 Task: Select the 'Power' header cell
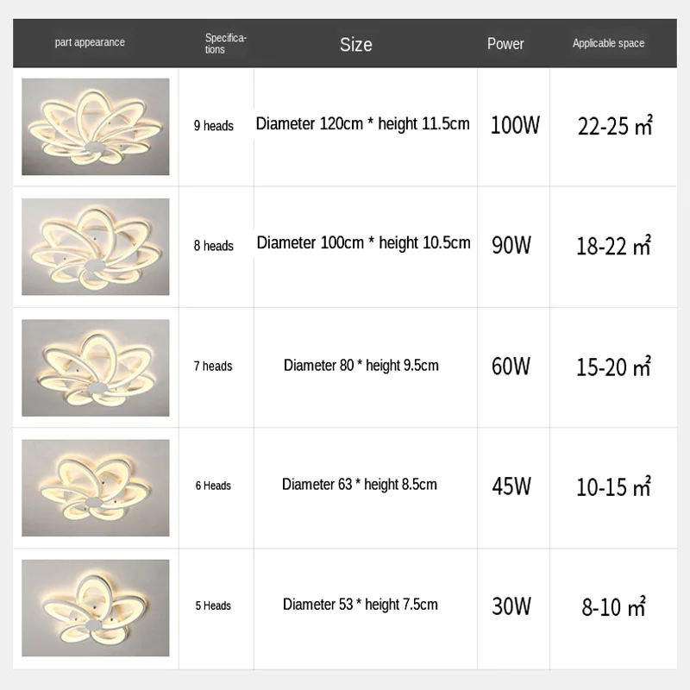coord(505,43)
